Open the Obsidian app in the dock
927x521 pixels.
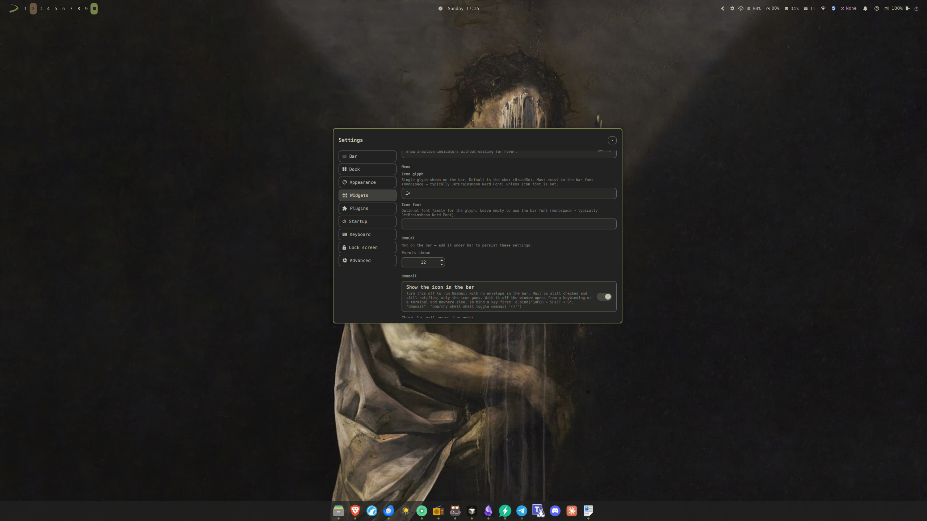(488, 511)
